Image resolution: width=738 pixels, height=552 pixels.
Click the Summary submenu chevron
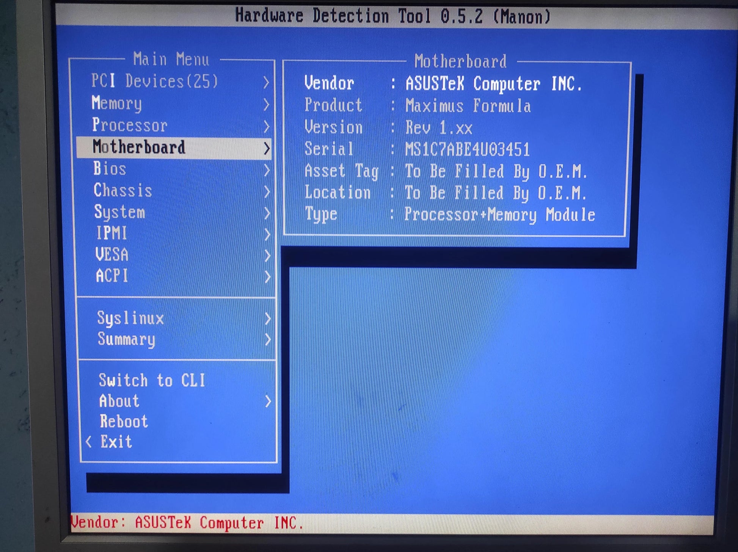point(268,339)
